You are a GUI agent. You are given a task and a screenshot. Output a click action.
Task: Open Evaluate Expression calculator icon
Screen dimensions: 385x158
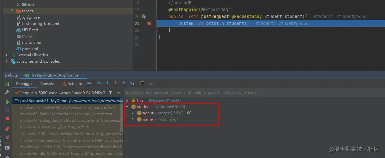(142, 84)
